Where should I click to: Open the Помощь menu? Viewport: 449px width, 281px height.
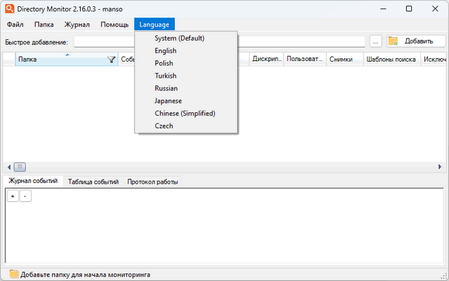pyautogui.click(x=114, y=25)
